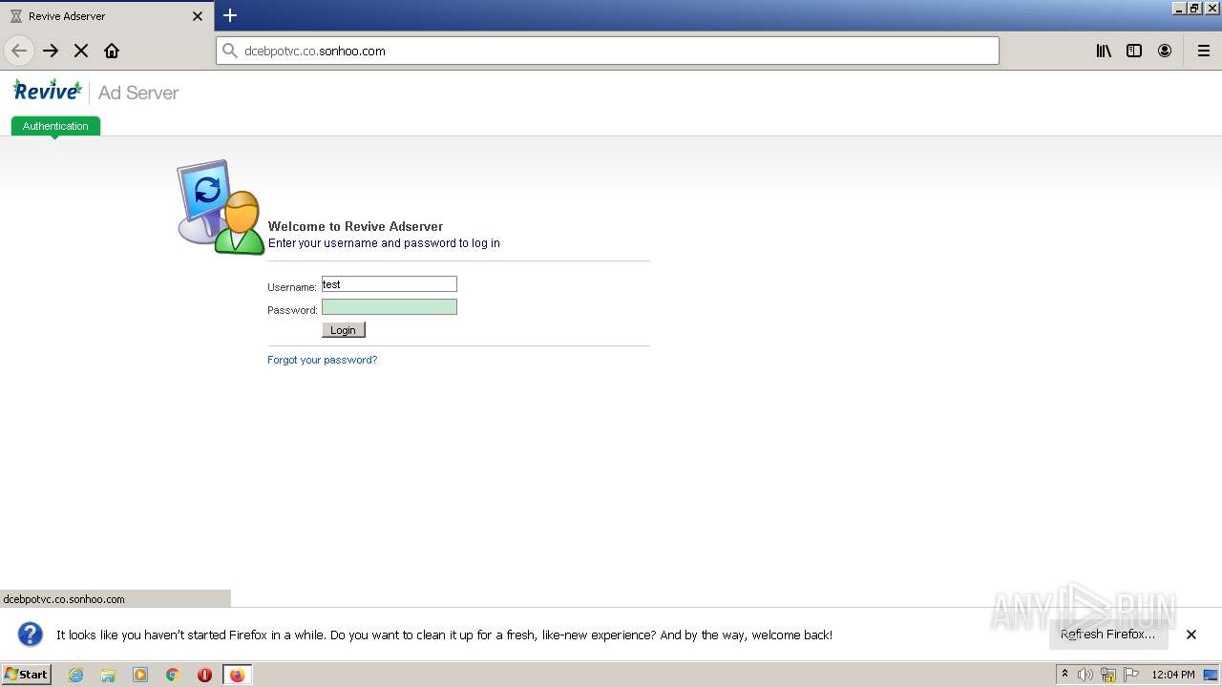Click Show desktop button in taskbar
Viewport: 1222px width, 687px height.
(x=1211, y=675)
